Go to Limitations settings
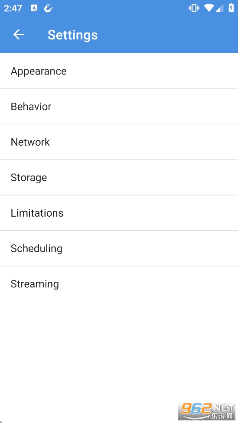The image size is (238, 423). tap(119, 213)
